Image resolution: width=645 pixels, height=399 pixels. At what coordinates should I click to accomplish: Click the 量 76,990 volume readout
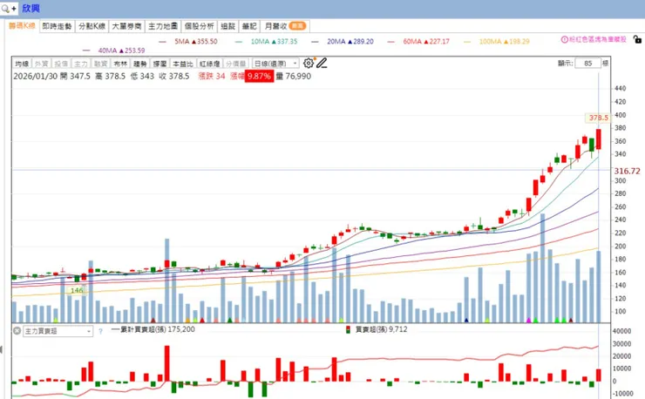coord(293,76)
